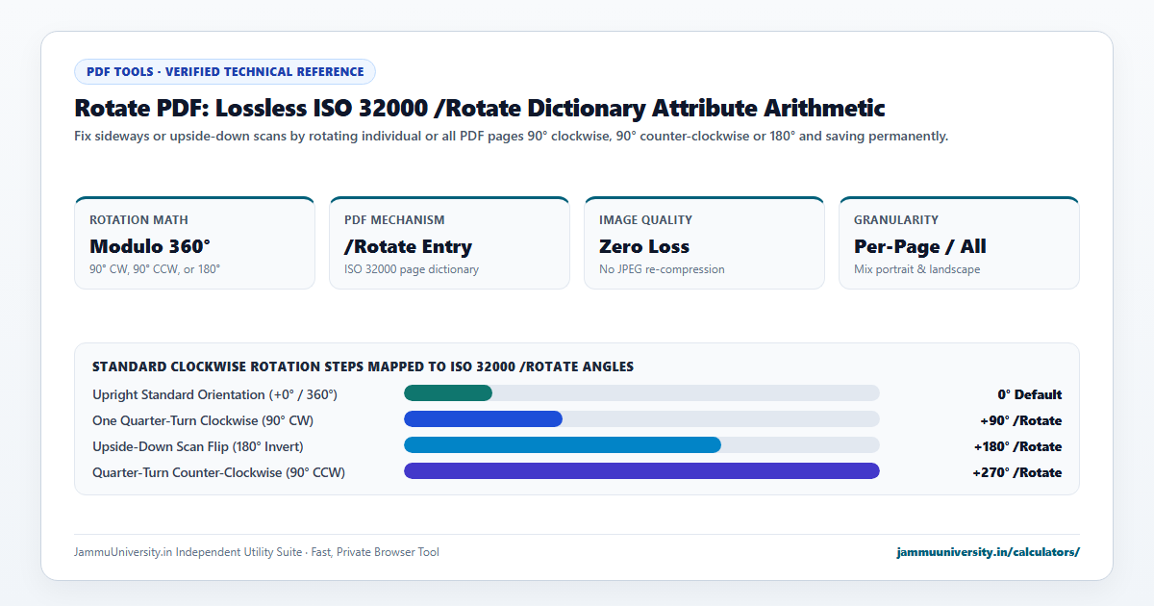
Task: Select the "Upside-Down Scan Flip (180° Invert)" row label
Action: tap(198, 446)
